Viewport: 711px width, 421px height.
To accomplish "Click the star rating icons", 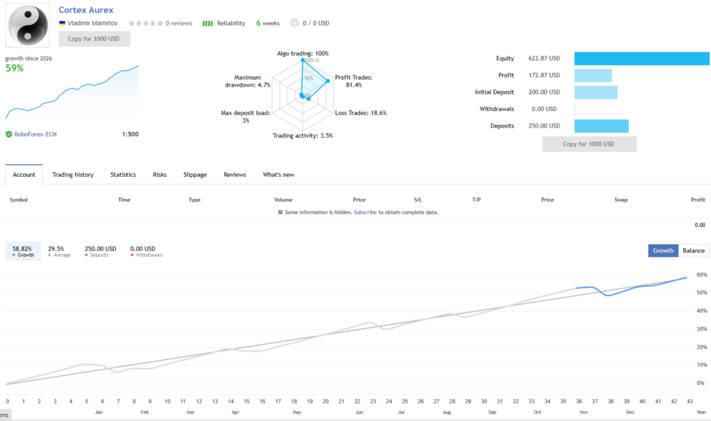I will point(146,23).
